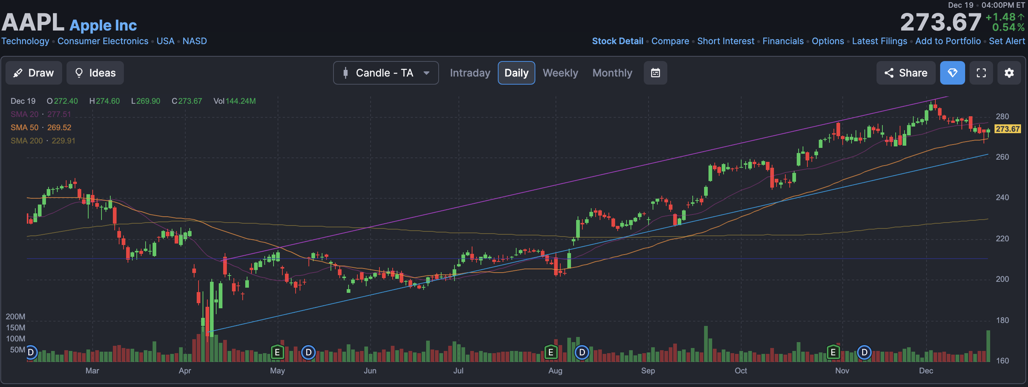The width and height of the screenshot is (1028, 387).
Task: Select the Daily timeframe tab
Action: 516,73
